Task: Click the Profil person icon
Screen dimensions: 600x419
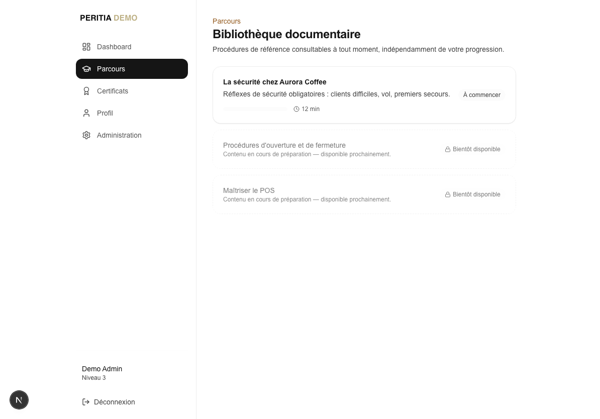Action: [x=86, y=113]
